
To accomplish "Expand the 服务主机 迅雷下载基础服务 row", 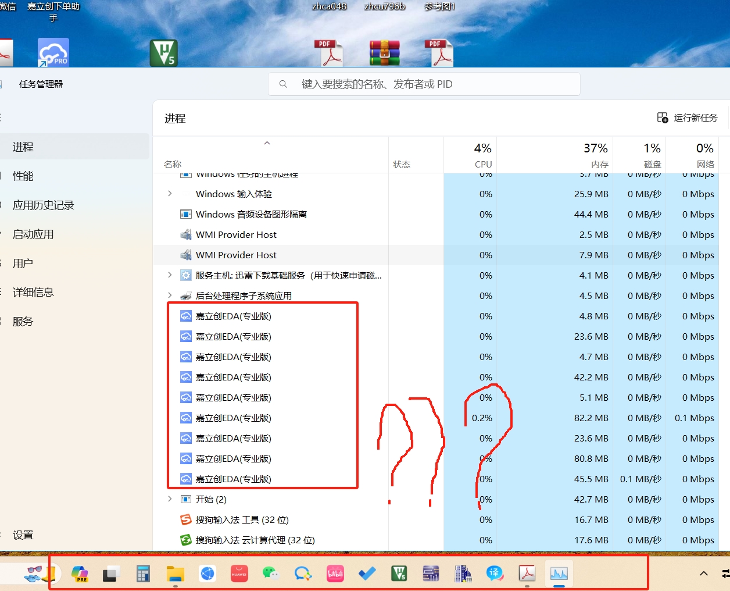I will click(x=170, y=275).
